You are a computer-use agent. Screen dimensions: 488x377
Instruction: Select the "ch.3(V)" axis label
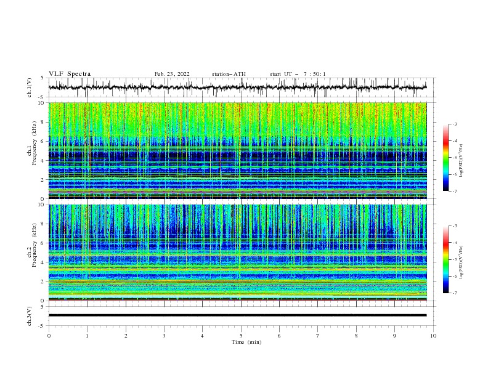pos(30,316)
